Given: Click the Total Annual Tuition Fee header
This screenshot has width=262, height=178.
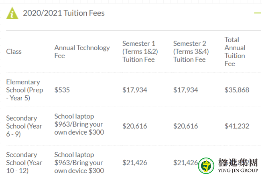Looking at the screenshot, I should [235, 51].
